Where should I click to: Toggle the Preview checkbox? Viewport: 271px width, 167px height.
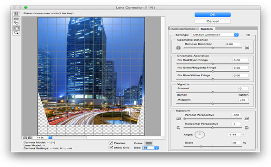pyautogui.click(x=111, y=143)
